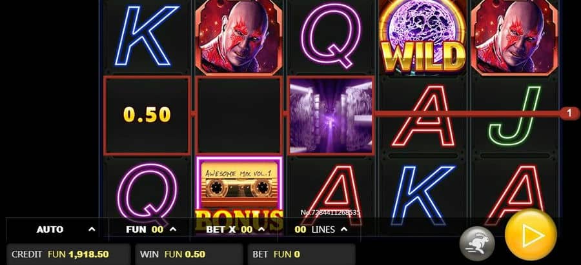Click the green J symbol
The width and height of the screenshot is (581, 265).
coord(515,115)
